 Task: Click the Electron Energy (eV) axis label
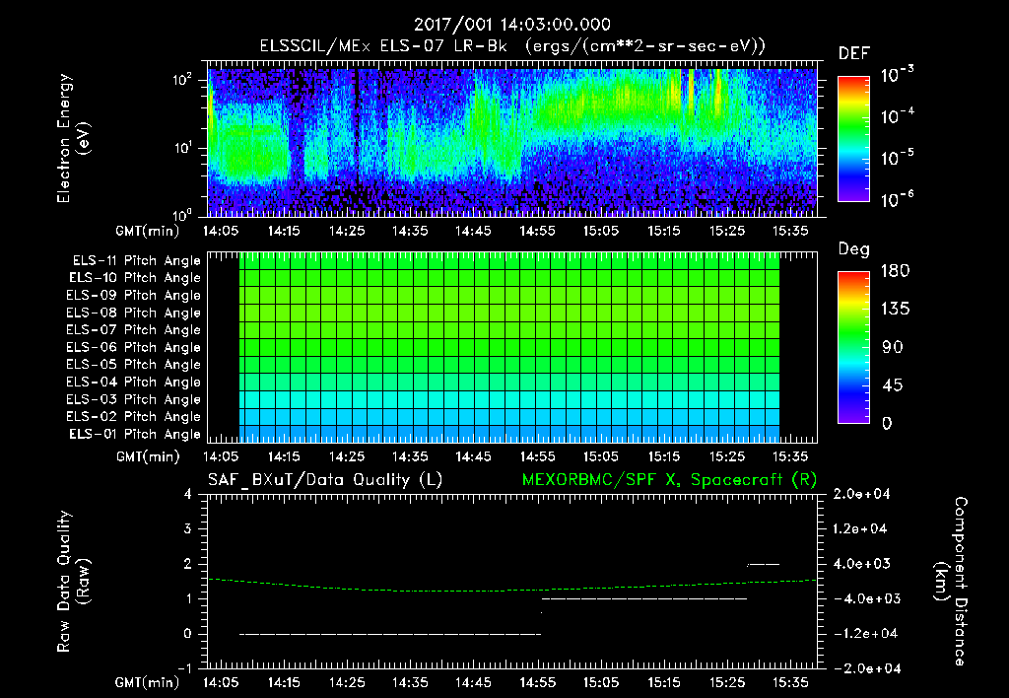pyautogui.click(x=73, y=138)
